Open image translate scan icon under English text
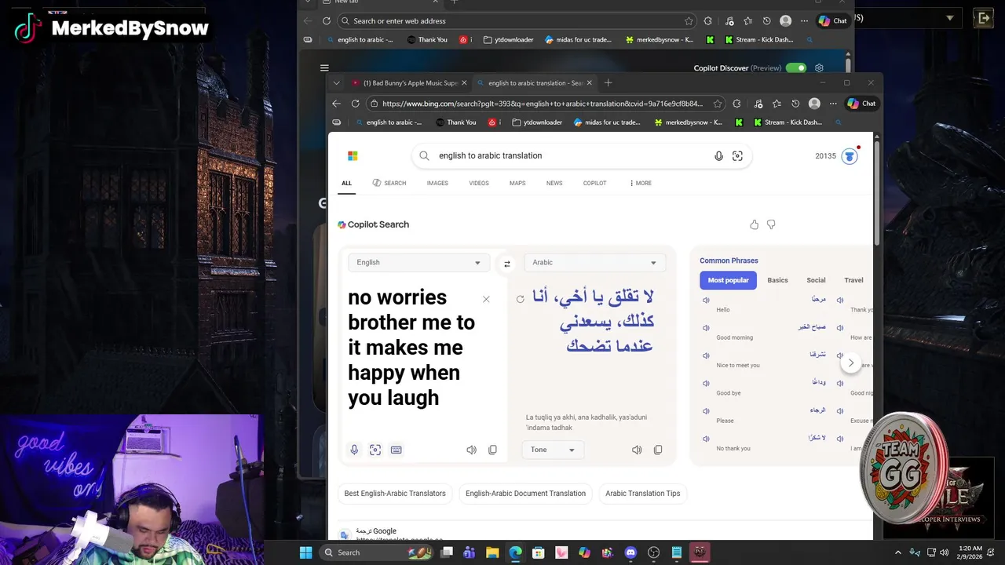The image size is (1005, 565). tap(375, 450)
